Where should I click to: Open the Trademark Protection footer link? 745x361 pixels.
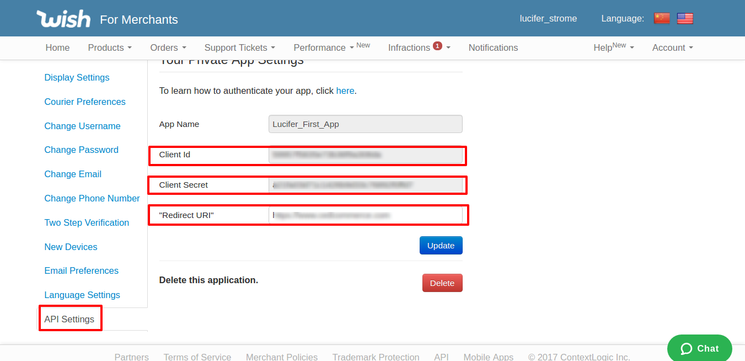[x=376, y=357]
